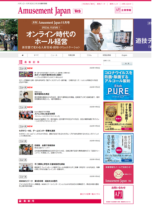Screen dimensions: 154x206
Task: Open article 不二商事と伊豆市 災害時協定を締結
Action: (50, 164)
